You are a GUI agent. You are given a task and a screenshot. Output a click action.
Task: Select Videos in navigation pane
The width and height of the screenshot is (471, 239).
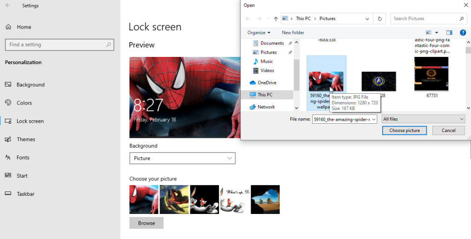coord(263,70)
